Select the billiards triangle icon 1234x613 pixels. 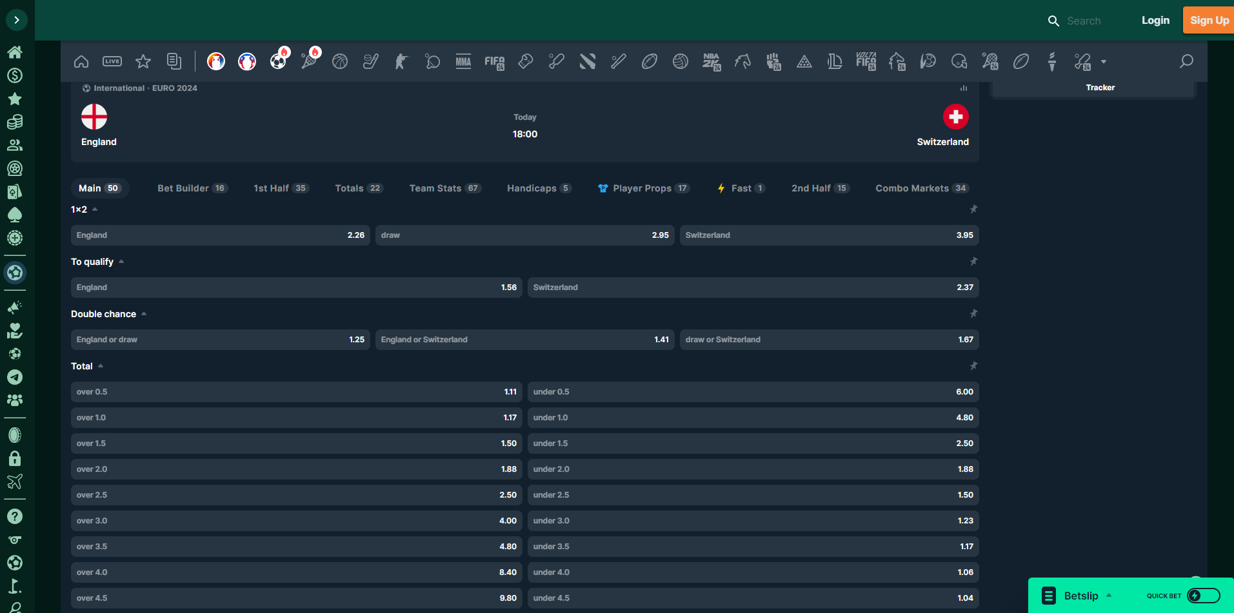804,61
